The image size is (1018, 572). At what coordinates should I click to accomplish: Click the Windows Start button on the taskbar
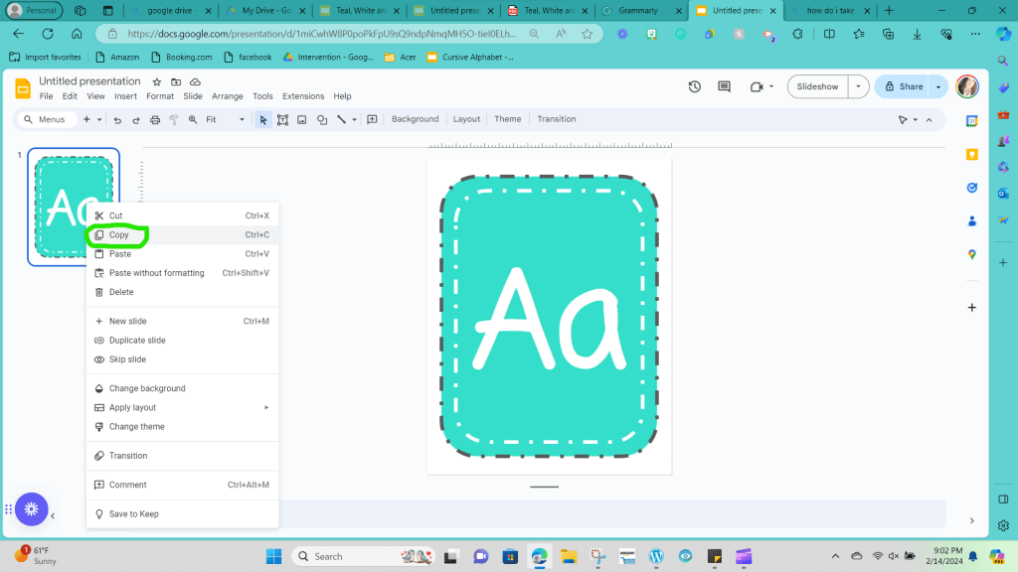[272, 556]
